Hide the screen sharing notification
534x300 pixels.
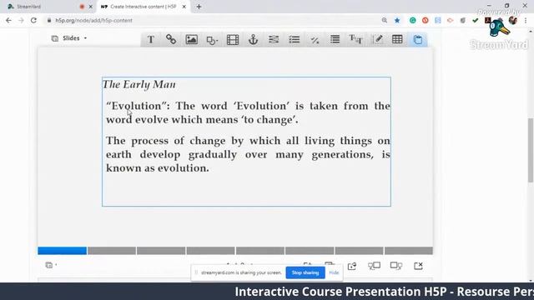(334, 272)
